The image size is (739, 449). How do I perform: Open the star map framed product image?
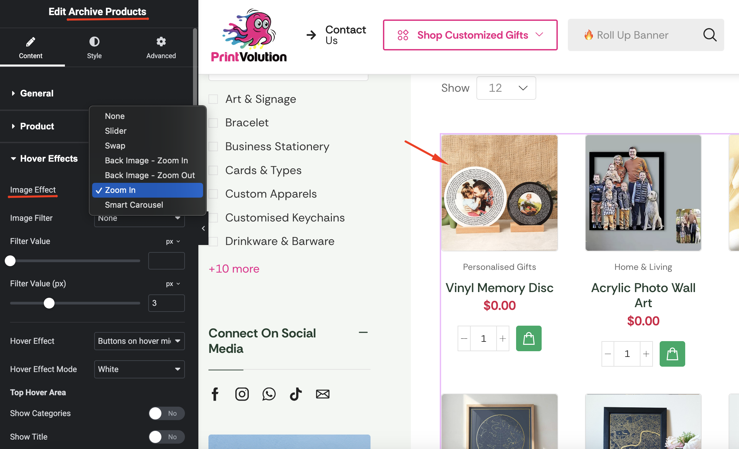click(500, 421)
